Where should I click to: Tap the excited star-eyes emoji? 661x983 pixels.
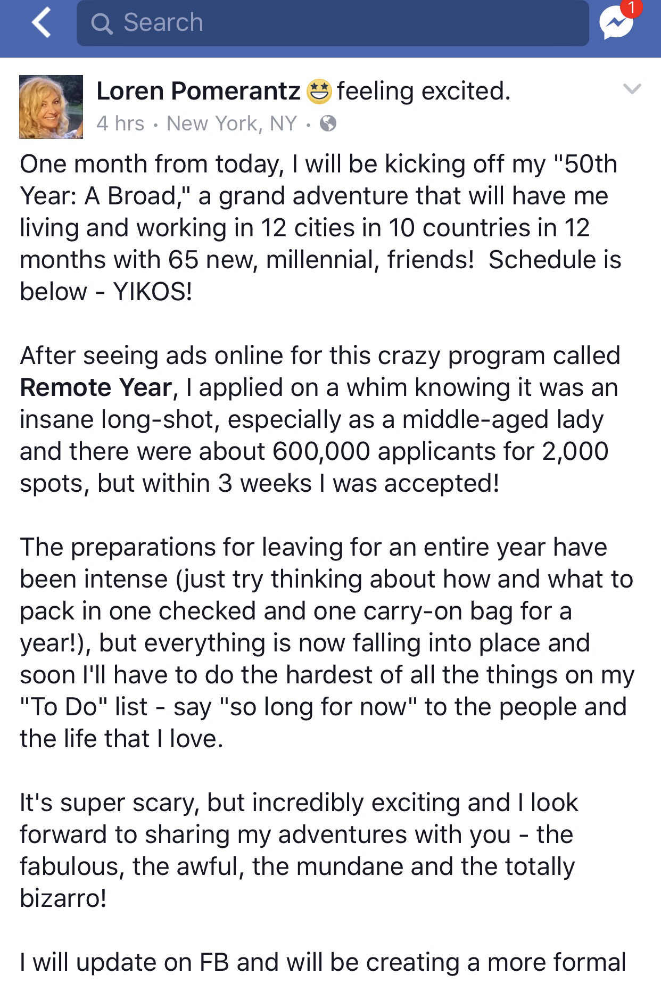pyautogui.click(x=319, y=91)
